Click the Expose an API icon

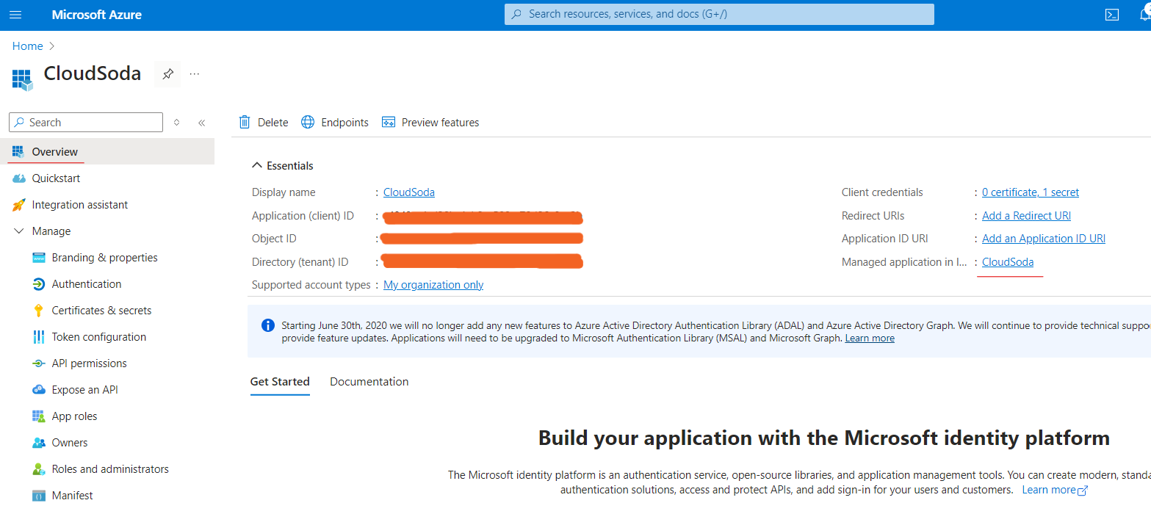click(39, 390)
